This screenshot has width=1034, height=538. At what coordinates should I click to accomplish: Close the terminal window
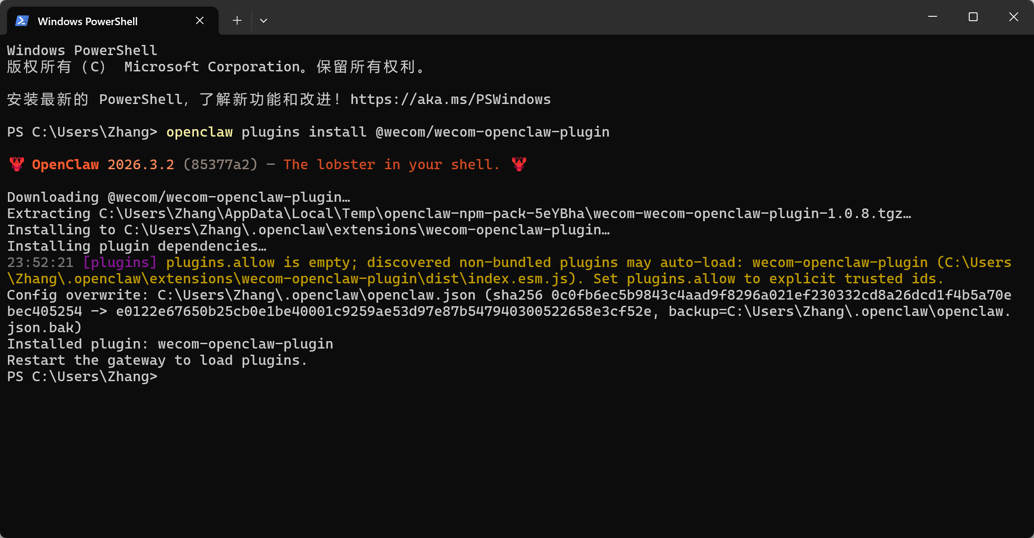[x=1014, y=17]
